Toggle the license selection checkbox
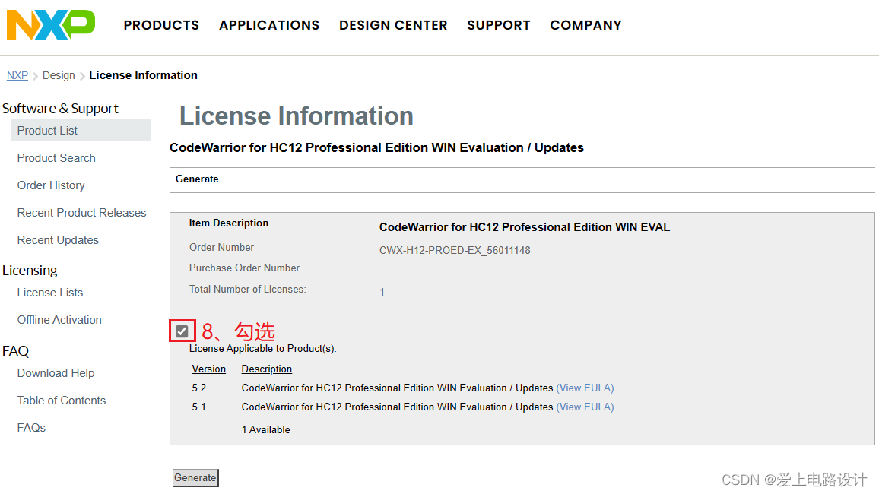 (x=182, y=331)
